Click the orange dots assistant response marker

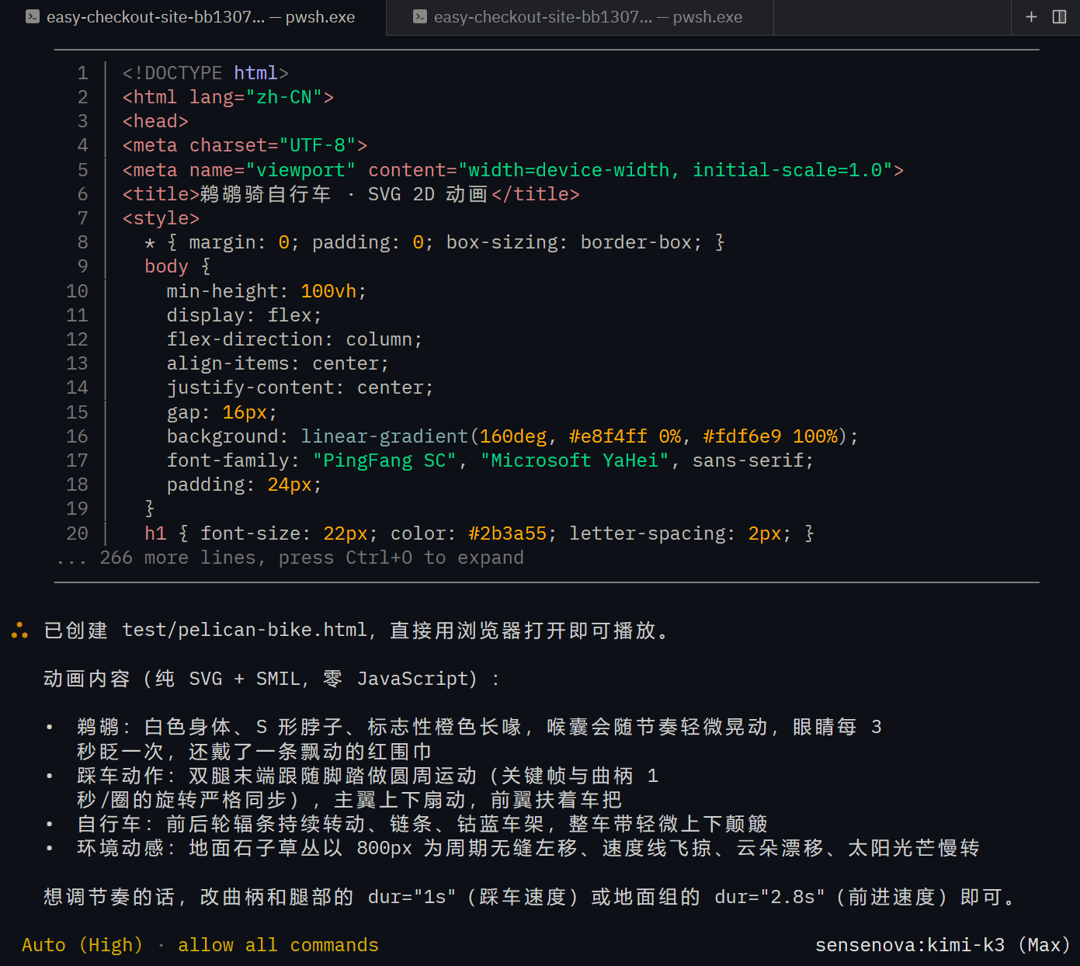coord(20,631)
